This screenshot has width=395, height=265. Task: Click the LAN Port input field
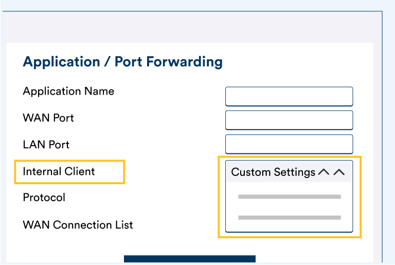pyautogui.click(x=289, y=144)
